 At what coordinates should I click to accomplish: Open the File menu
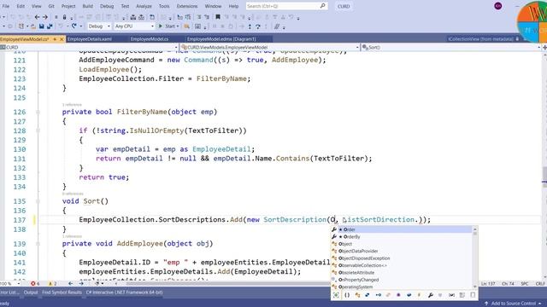click(6, 6)
